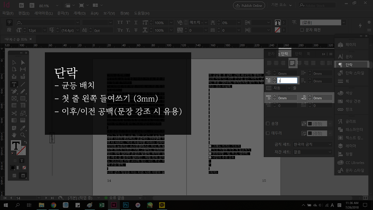
Task: Switch to character formatting controls (字)
Action: pyautogui.click(x=9, y=22)
